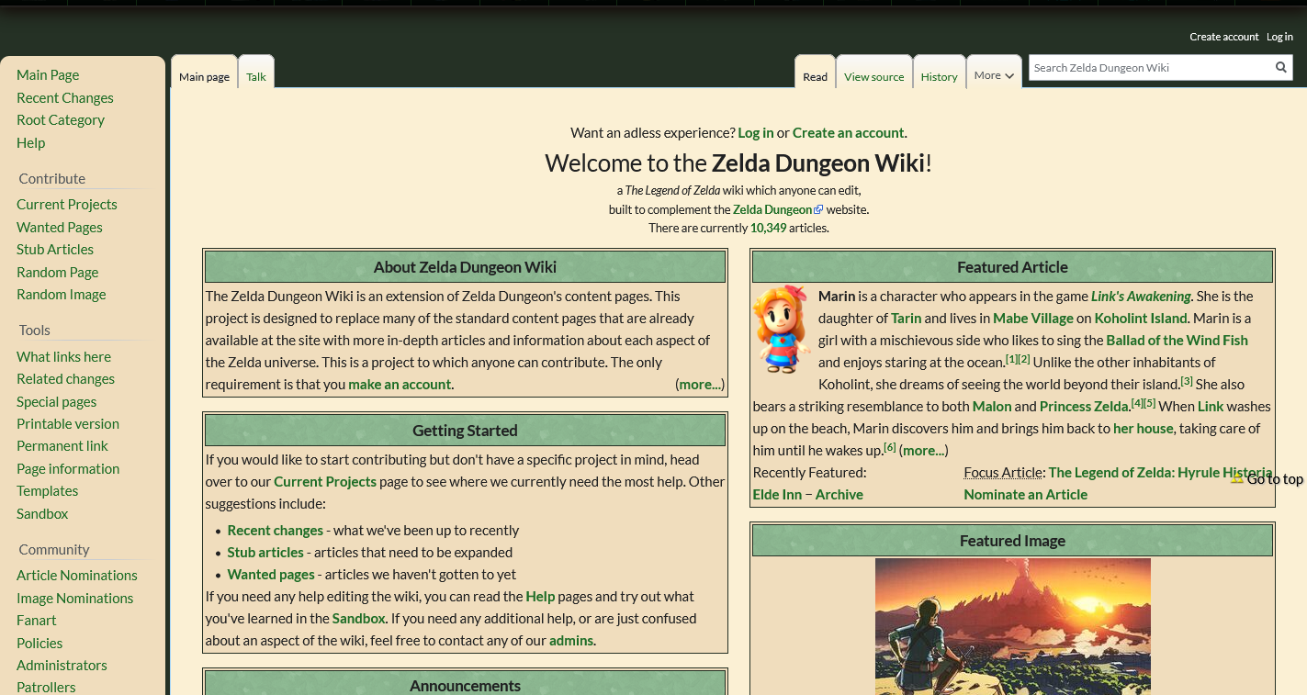Image resolution: width=1307 pixels, height=695 pixels.
Task: Click Log in at top right
Action: point(1279,37)
